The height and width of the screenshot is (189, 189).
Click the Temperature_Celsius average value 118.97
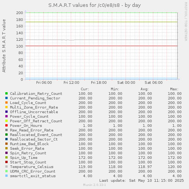[145, 167]
